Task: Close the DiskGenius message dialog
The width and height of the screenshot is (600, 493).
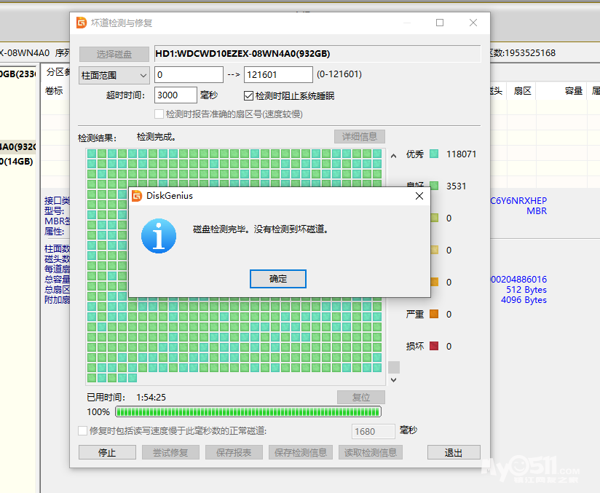Action: pyautogui.click(x=419, y=196)
